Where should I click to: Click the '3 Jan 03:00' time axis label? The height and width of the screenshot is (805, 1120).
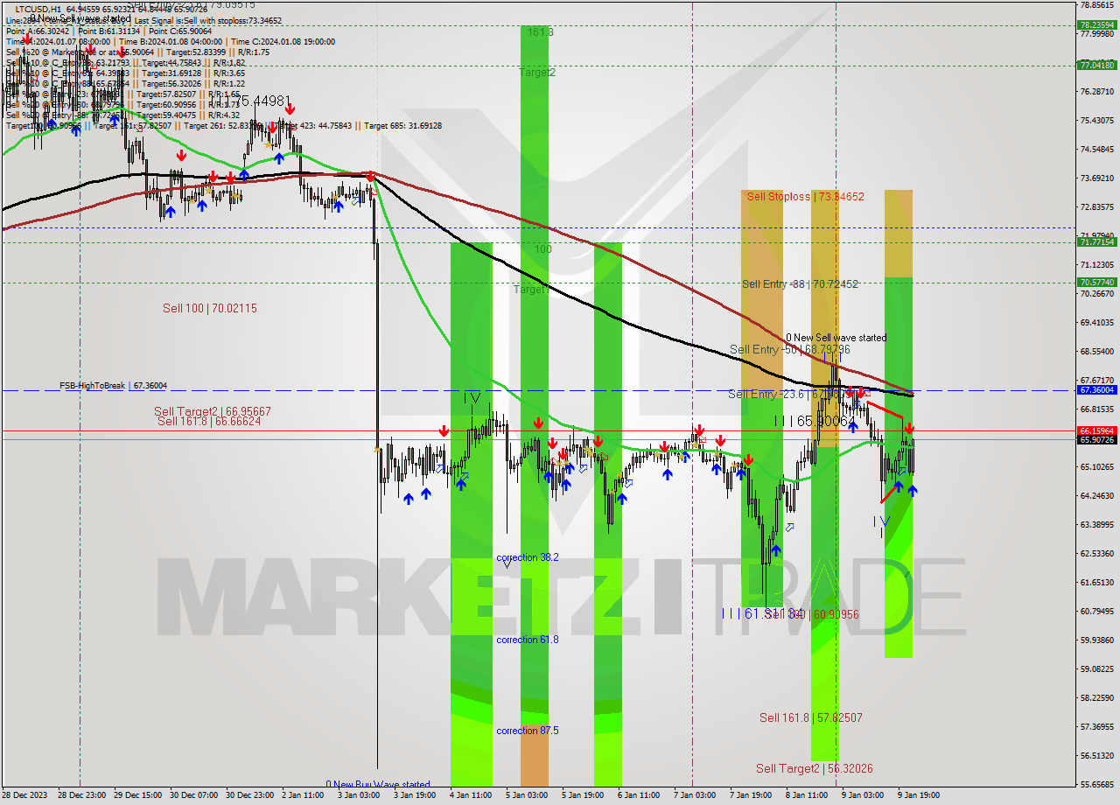click(x=359, y=795)
